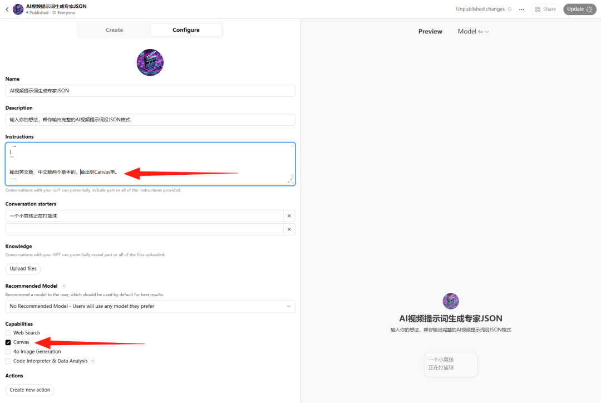
Task: Uncheck the Canvas capability
Action: coord(8,342)
